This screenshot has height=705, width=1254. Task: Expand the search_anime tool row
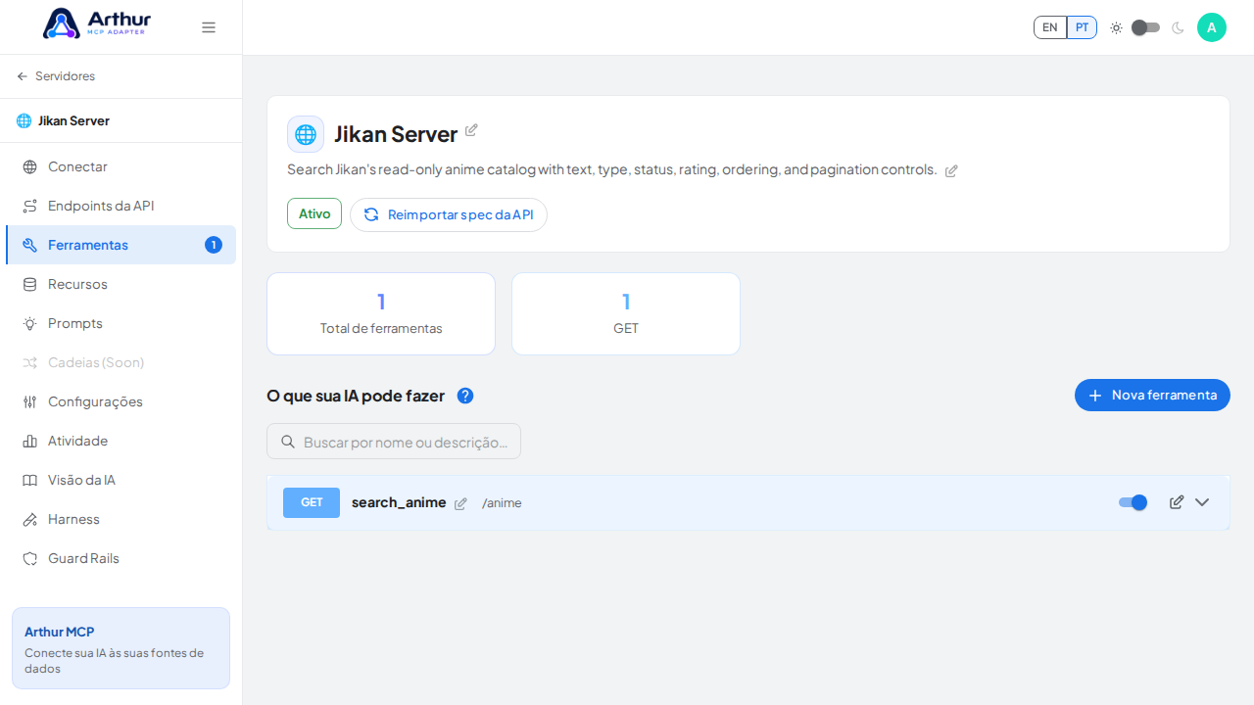[1202, 502]
